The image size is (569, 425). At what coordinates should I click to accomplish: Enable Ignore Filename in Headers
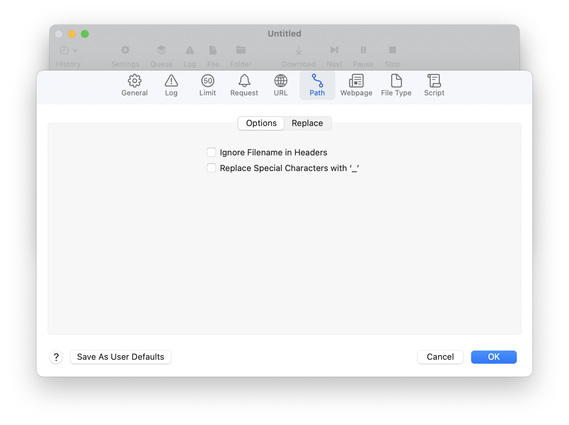[211, 152]
